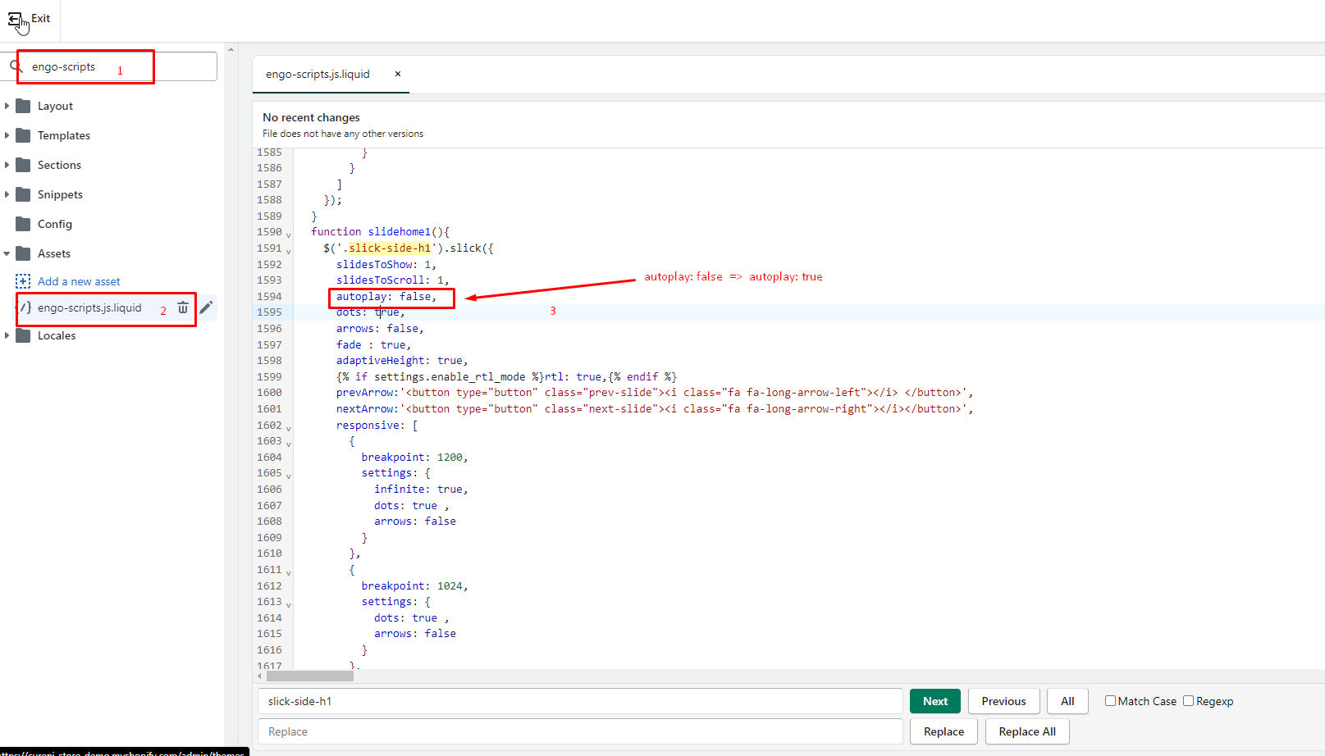Click the Replace All button
Viewport: 1325px width, 756px height.
[1027, 731]
